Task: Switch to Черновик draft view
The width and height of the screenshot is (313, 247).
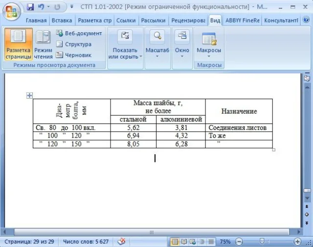Action: coord(74,55)
